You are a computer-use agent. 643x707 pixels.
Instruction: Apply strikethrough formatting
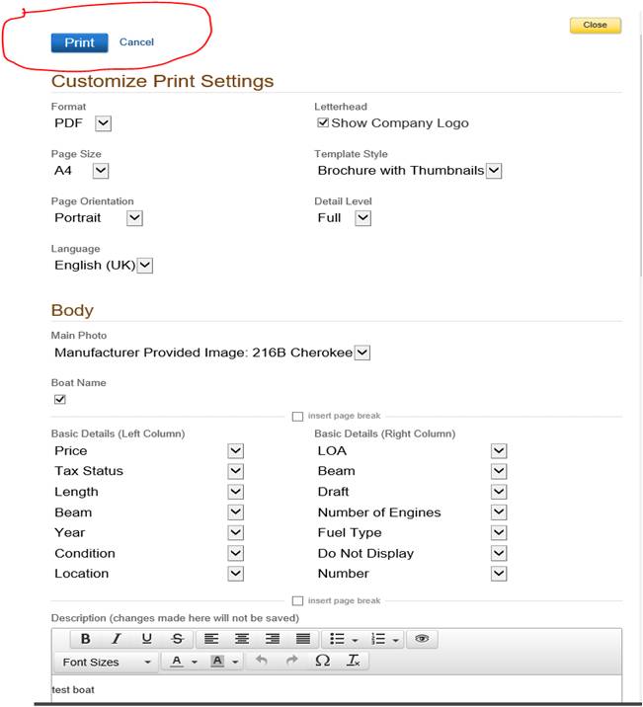(177, 639)
